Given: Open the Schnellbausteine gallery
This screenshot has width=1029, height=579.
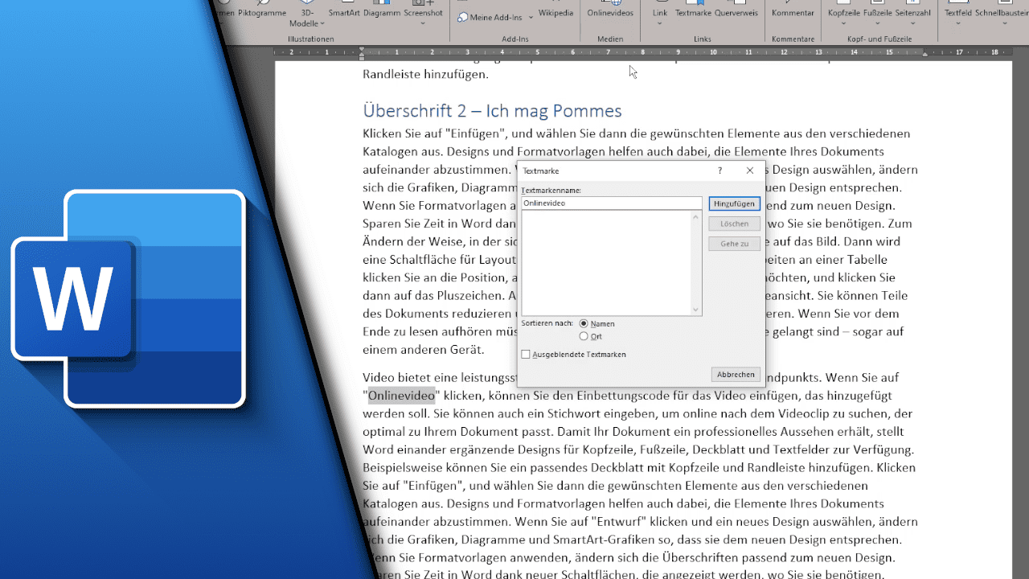Looking at the screenshot, I should [1001, 13].
